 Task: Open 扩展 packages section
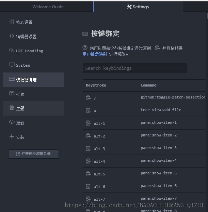tap(33, 94)
